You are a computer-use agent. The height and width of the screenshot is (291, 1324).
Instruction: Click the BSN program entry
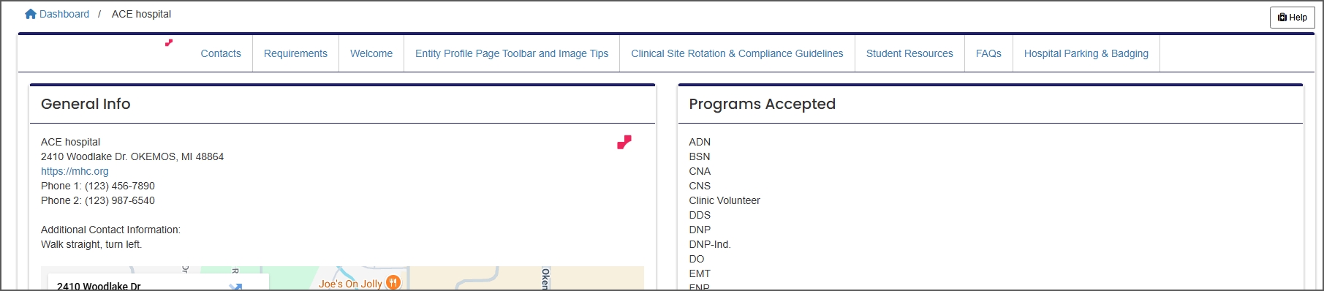click(700, 156)
